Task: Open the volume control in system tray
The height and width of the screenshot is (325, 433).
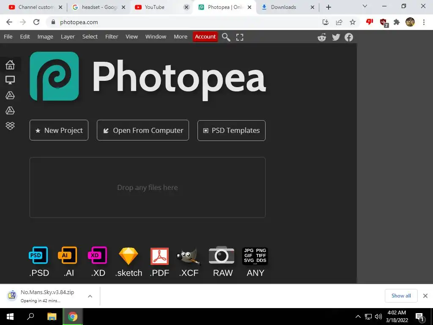Action: point(378,317)
